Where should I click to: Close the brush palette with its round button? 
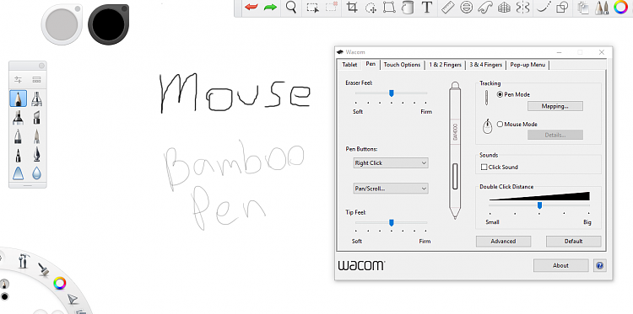pyautogui.click(x=41, y=66)
